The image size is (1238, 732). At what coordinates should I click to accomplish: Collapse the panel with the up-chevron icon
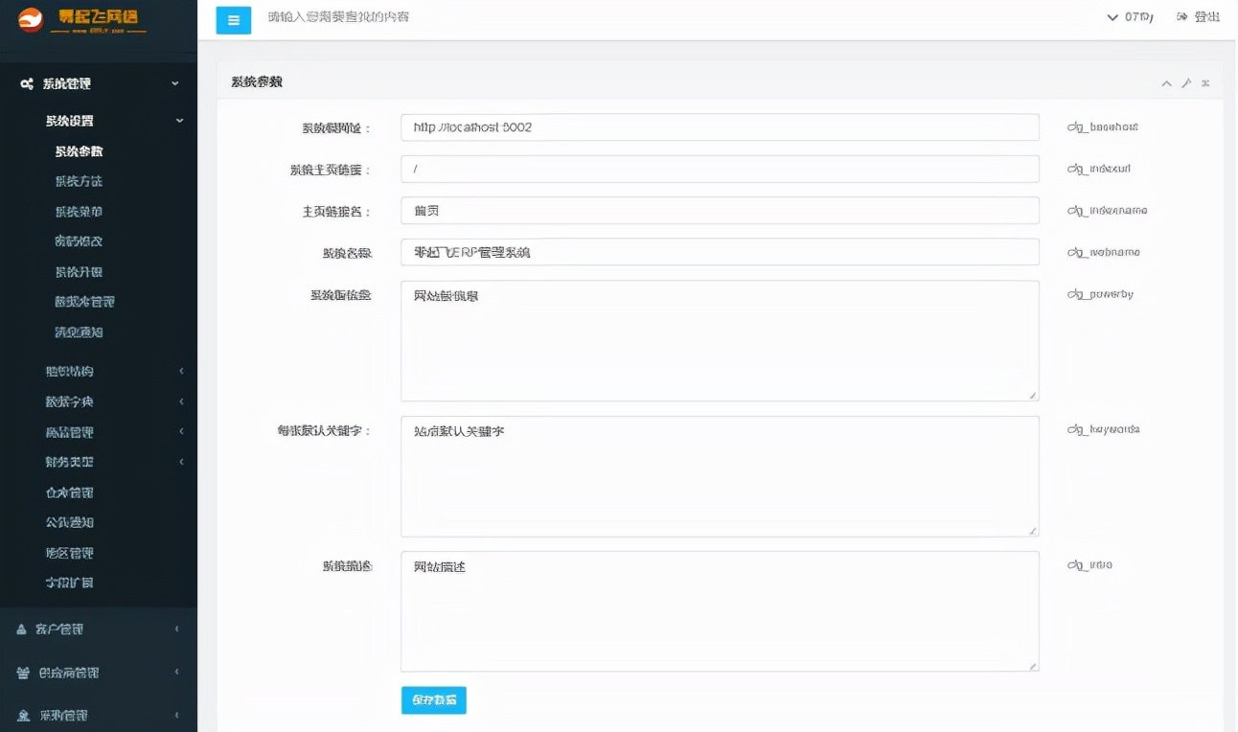1166,83
